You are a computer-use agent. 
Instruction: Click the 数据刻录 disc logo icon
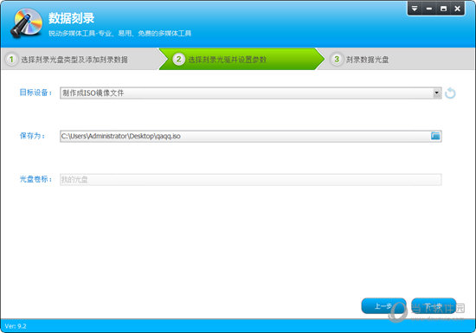click(x=27, y=22)
